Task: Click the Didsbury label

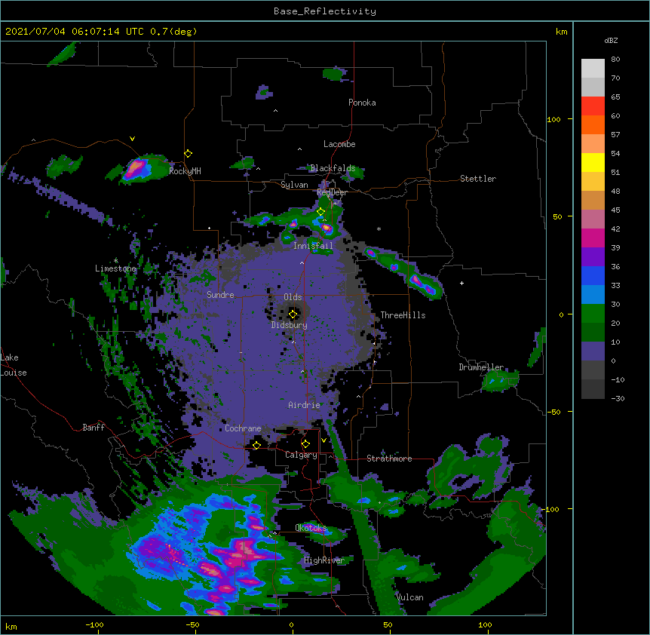Action: tap(290, 325)
